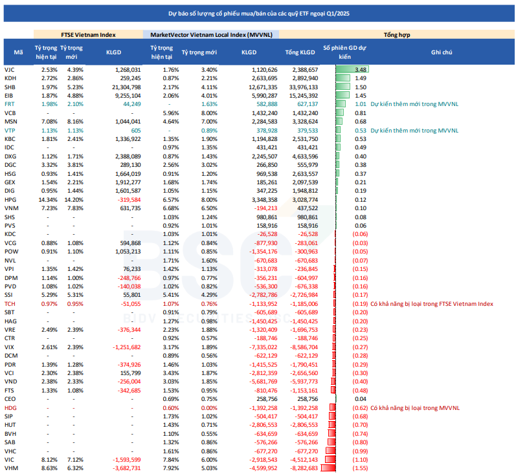Select '-2,656,560' in the VCI row
The image size is (516, 474).
[304, 373]
